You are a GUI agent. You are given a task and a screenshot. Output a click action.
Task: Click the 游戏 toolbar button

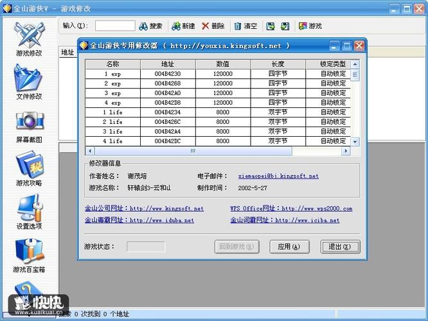[310, 26]
